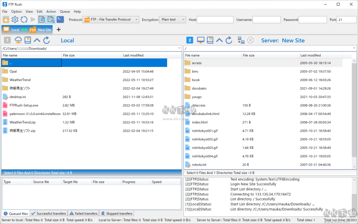This screenshot has height=224, width=358.
Task: Click the terminal command icon in toolbar
Action: point(60,20)
